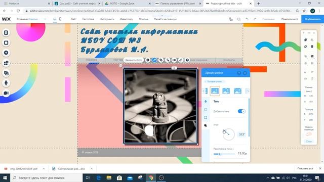Click the design brush icon in photo toolbar
This screenshot has width=324, height=182.
pyautogui.click(x=154, y=60)
